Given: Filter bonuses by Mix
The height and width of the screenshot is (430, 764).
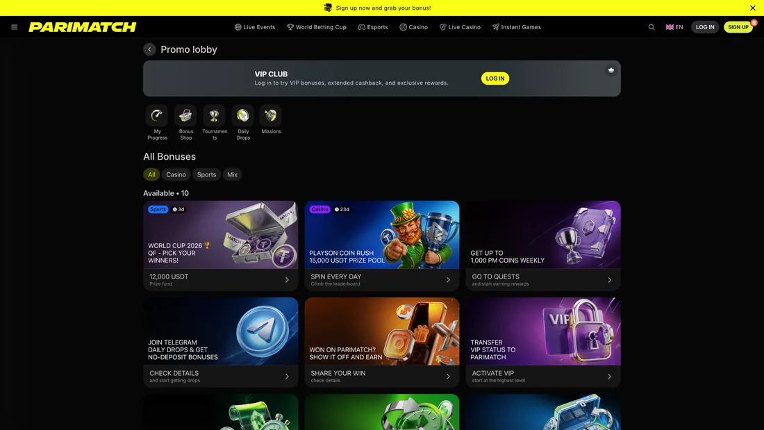Looking at the screenshot, I should [233, 174].
